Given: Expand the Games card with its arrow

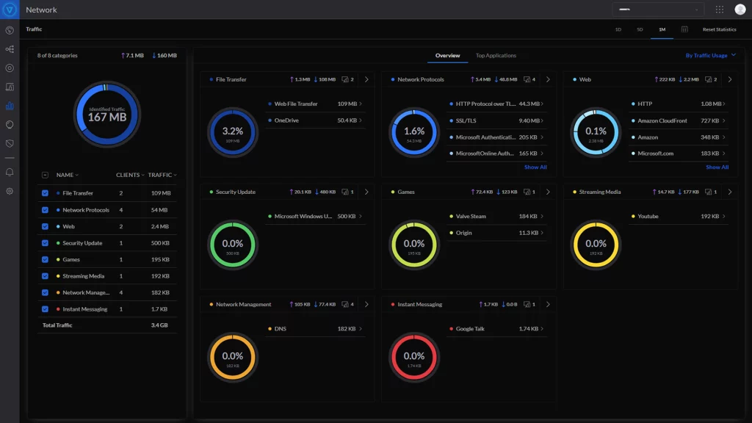Looking at the screenshot, I should [547, 192].
